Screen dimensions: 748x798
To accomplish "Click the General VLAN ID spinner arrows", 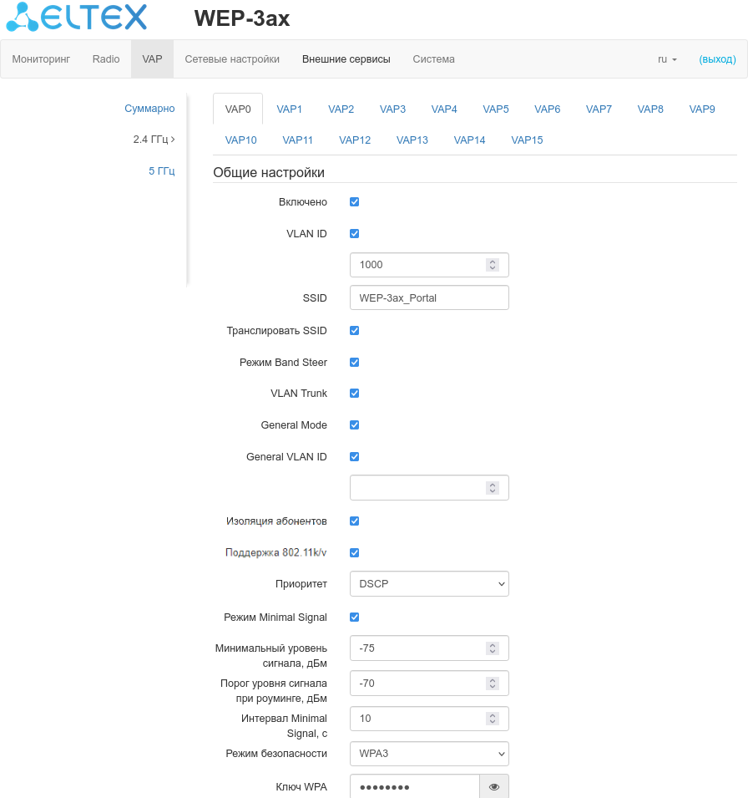I will tap(493, 488).
